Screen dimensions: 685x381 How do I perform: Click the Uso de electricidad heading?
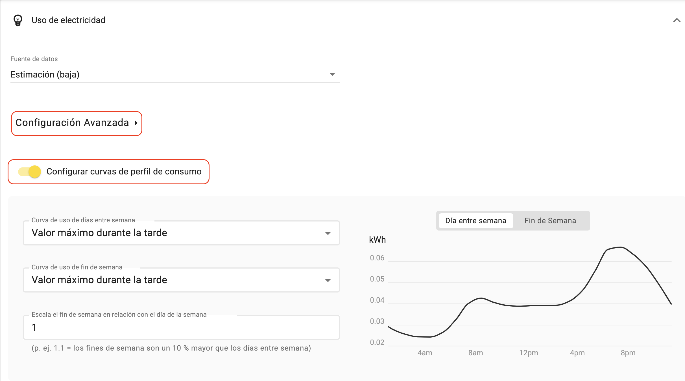coord(68,20)
